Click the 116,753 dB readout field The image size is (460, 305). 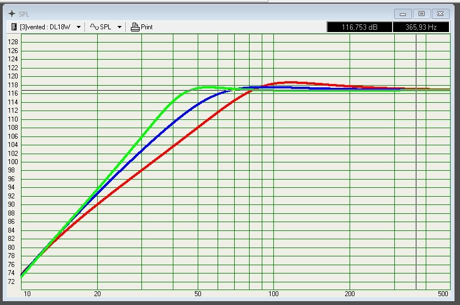pos(359,27)
